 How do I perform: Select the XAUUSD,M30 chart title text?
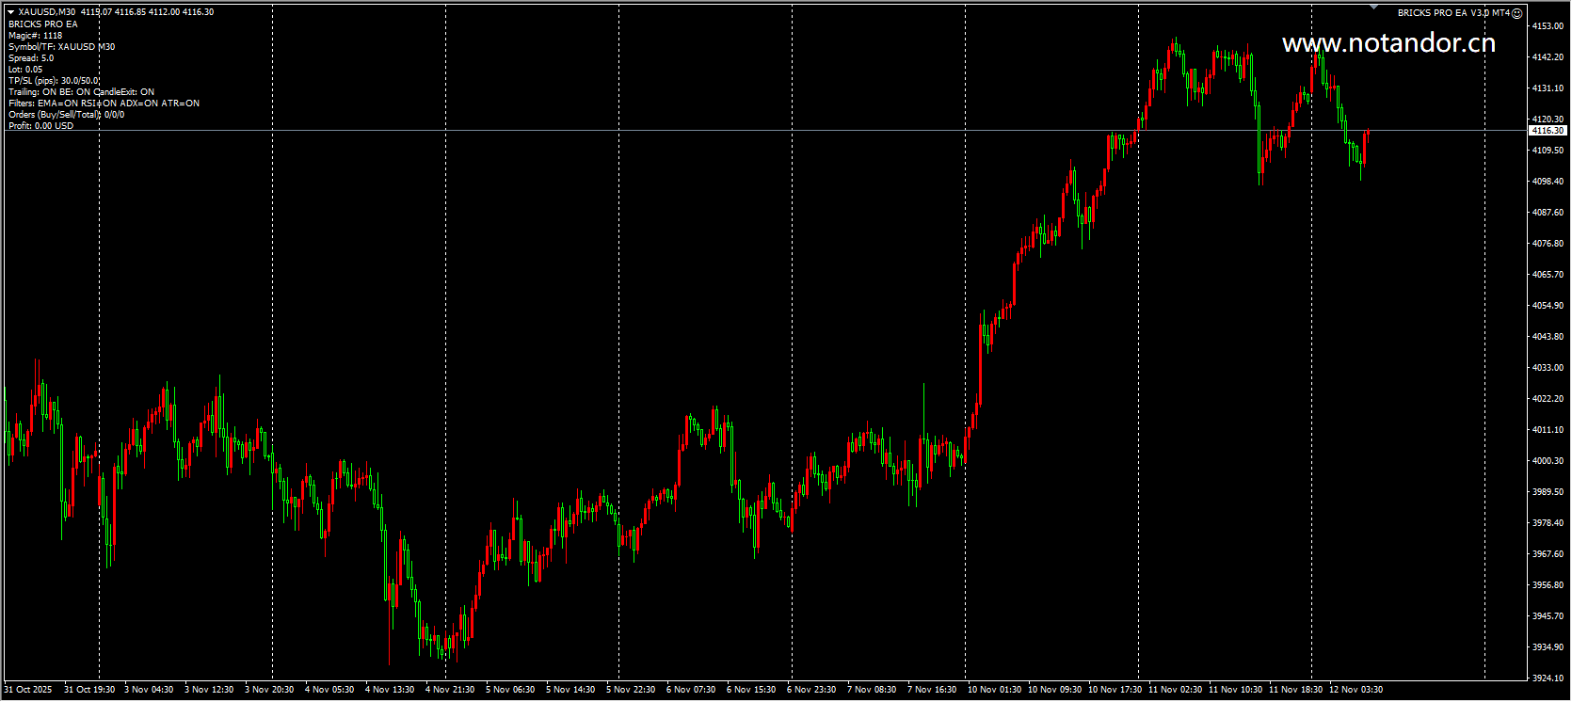pyautogui.click(x=47, y=12)
